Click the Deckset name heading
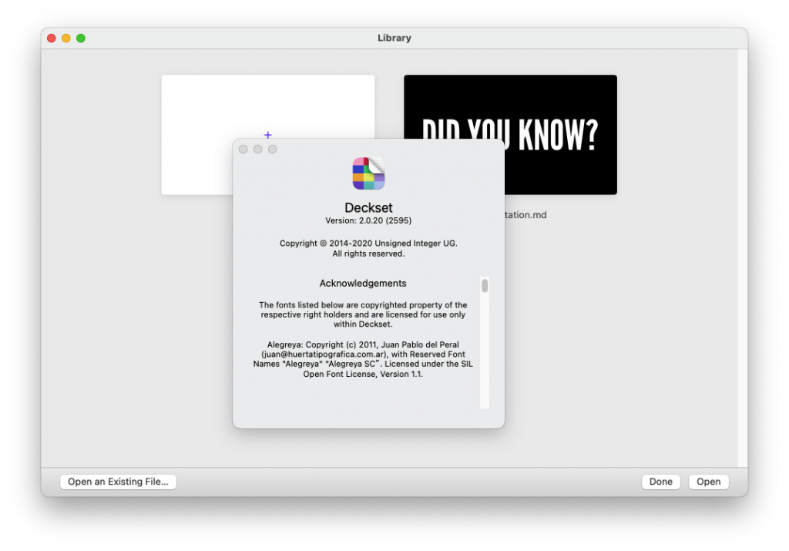Image resolution: width=789 pixels, height=551 pixels. click(x=368, y=207)
